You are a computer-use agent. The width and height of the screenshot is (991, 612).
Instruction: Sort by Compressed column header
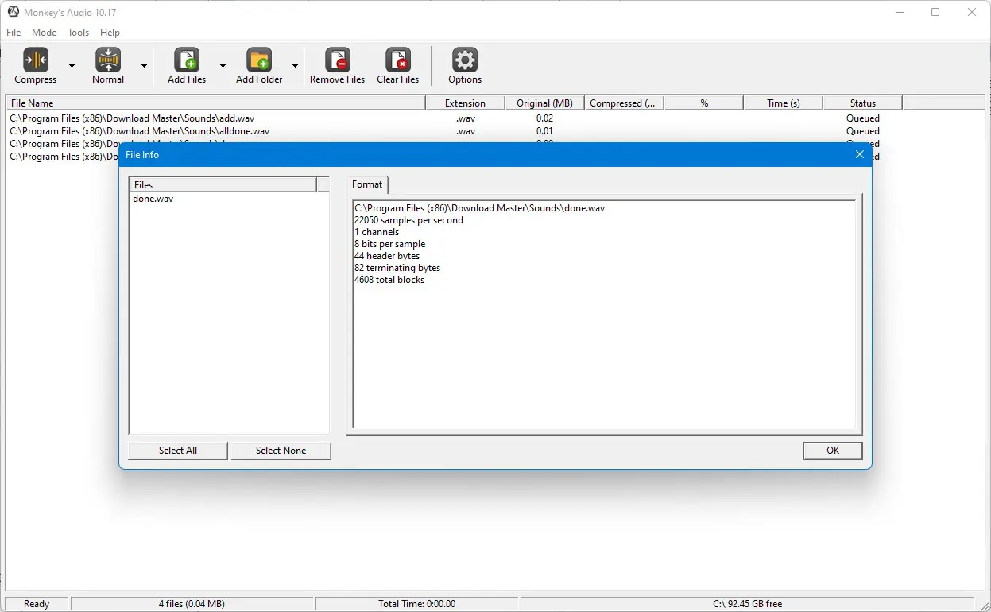(624, 103)
